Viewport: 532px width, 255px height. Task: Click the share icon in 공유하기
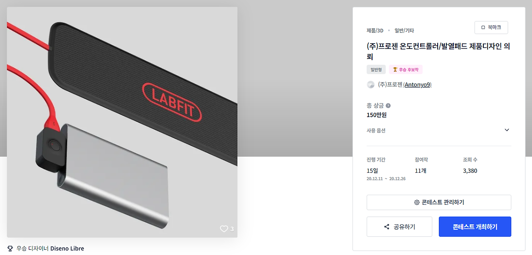(387, 227)
